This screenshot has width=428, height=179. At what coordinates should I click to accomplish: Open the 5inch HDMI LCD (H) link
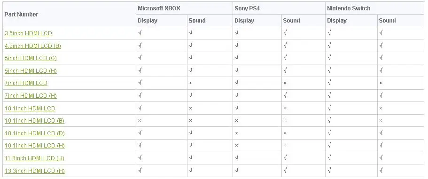click(31, 70)
